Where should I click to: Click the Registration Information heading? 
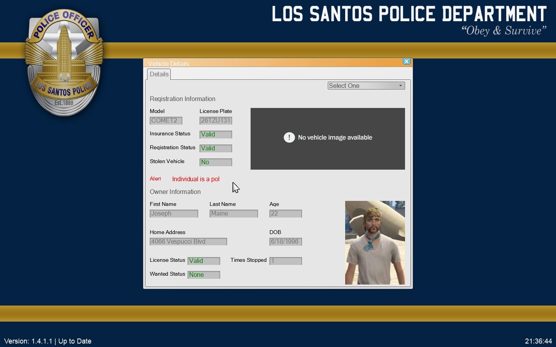coord(183,99)
